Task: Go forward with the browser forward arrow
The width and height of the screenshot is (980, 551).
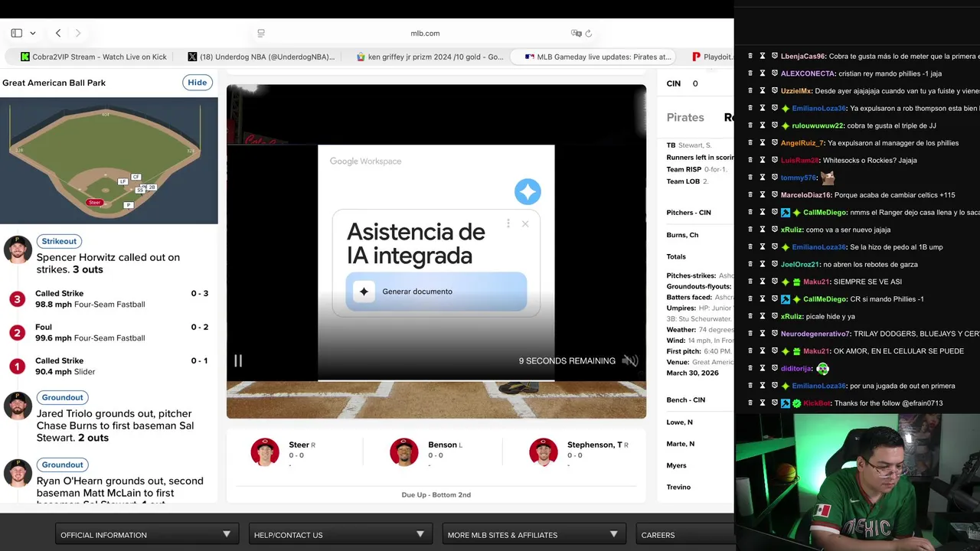Action: click(x=78, y=33)
